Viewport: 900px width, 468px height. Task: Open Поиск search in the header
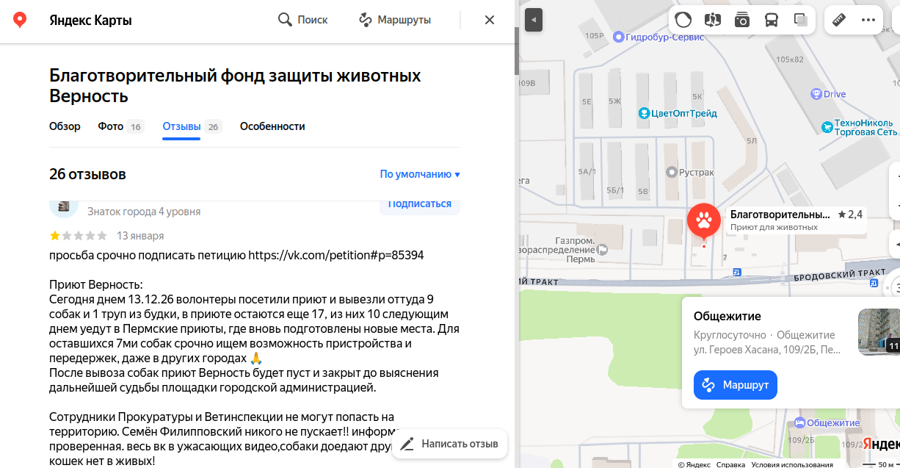[x=302, y=20]
